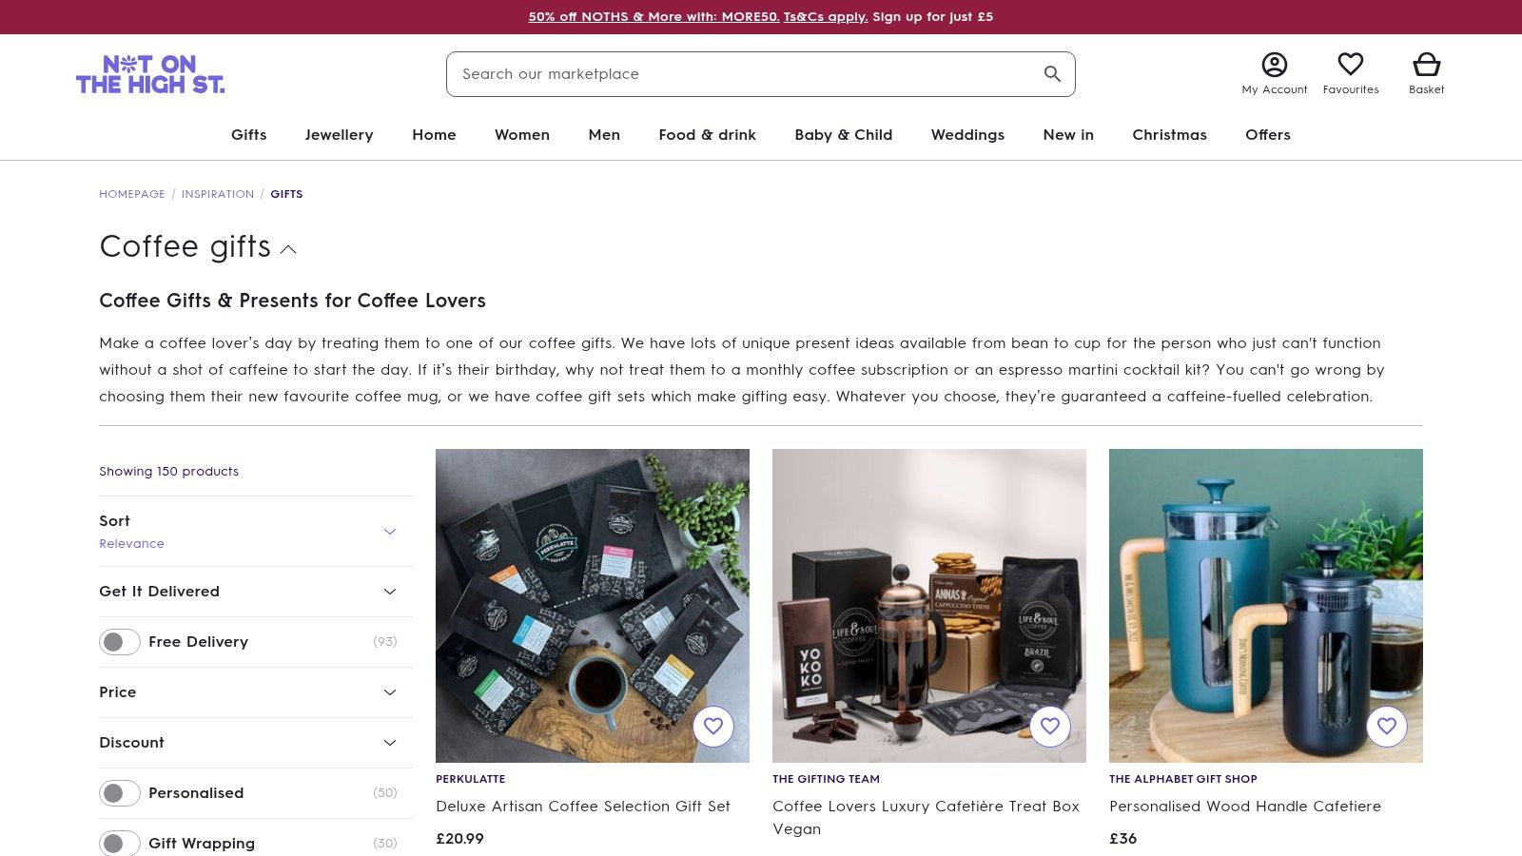This screenshot has height=856, width=1522.
Task: Open THE ALPHABET GIFT SHOP seller link
Action: (1183, 779)
